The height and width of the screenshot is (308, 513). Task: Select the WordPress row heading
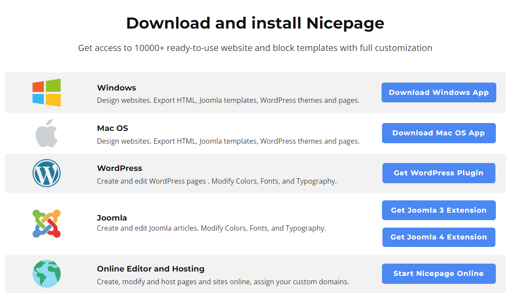click(120, 168)
